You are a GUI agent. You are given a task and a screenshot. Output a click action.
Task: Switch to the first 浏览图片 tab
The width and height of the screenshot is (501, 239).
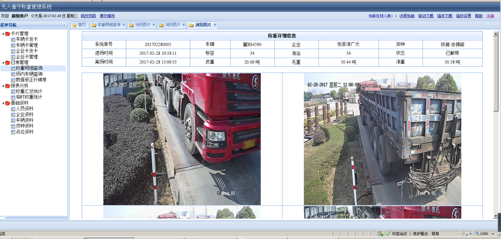(x=142, y=25)
